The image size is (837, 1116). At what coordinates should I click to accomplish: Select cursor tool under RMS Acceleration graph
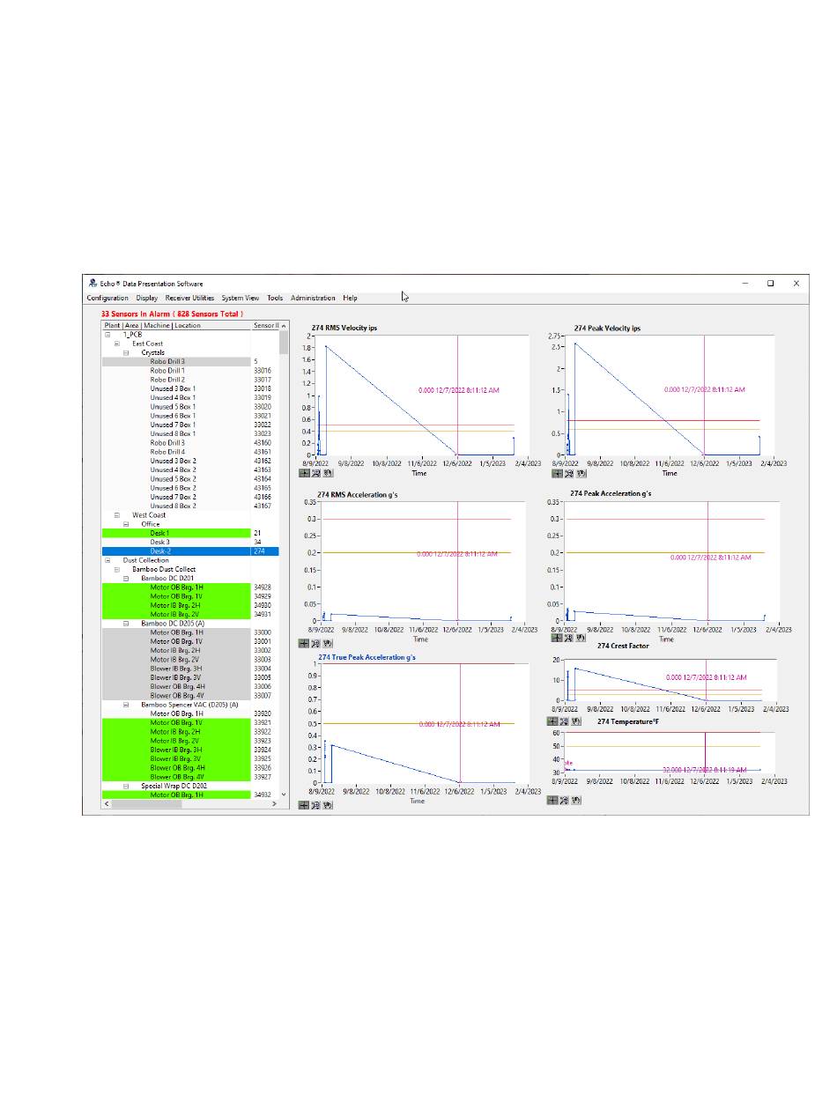[305, 643]
